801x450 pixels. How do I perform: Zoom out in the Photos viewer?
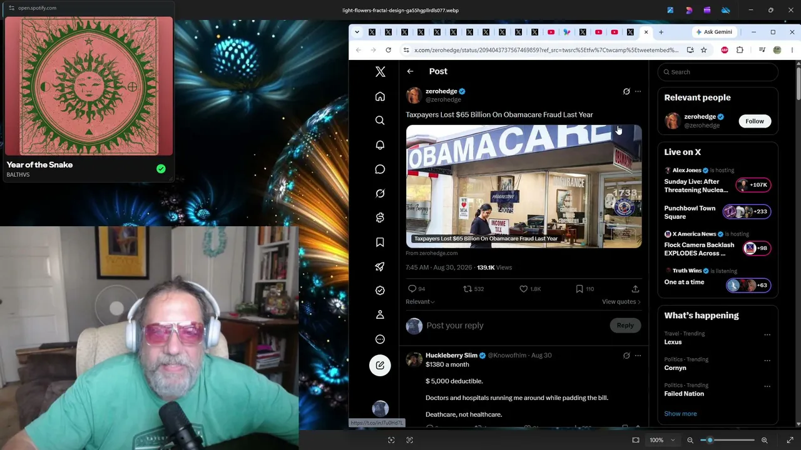tap(690, 440)
